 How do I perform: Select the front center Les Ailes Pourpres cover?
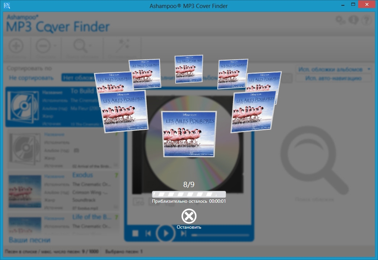click(x=189, y=134)
